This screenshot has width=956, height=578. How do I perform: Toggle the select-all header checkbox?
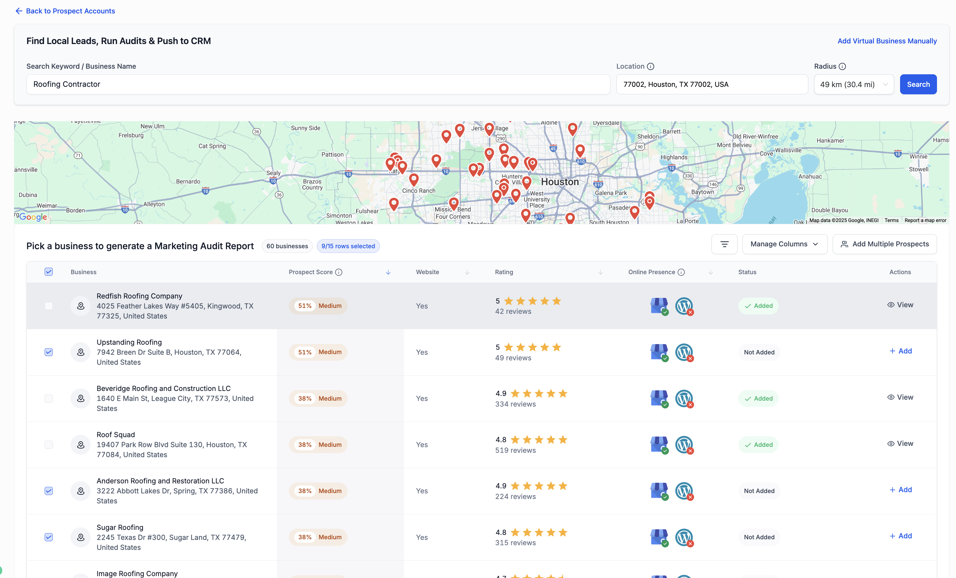(x=48, y=272)
